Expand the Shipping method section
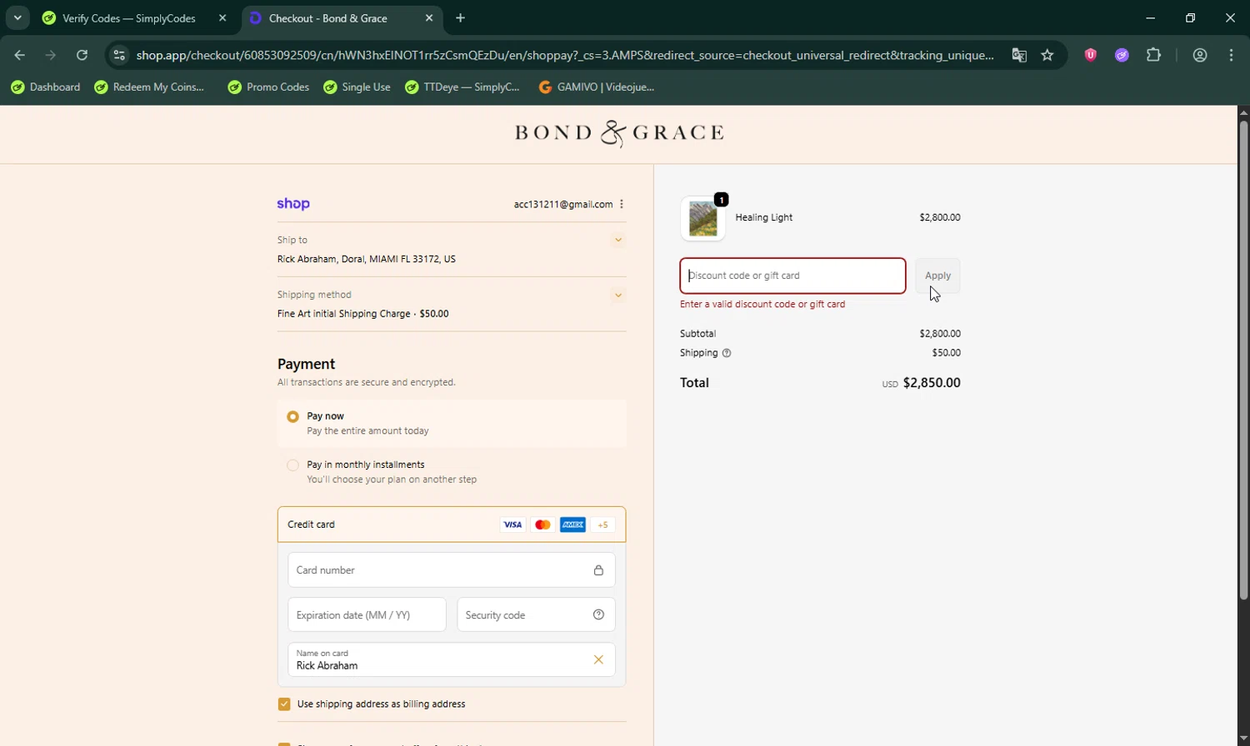The width and height of the screenshot is (1250, 746). click(x=618, y=295)
